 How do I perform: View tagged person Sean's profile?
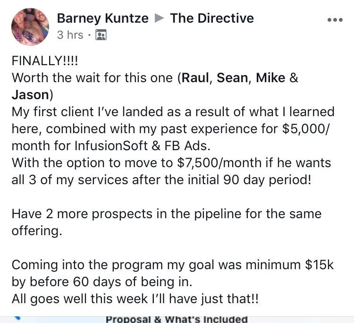click(x=233, y=77)
